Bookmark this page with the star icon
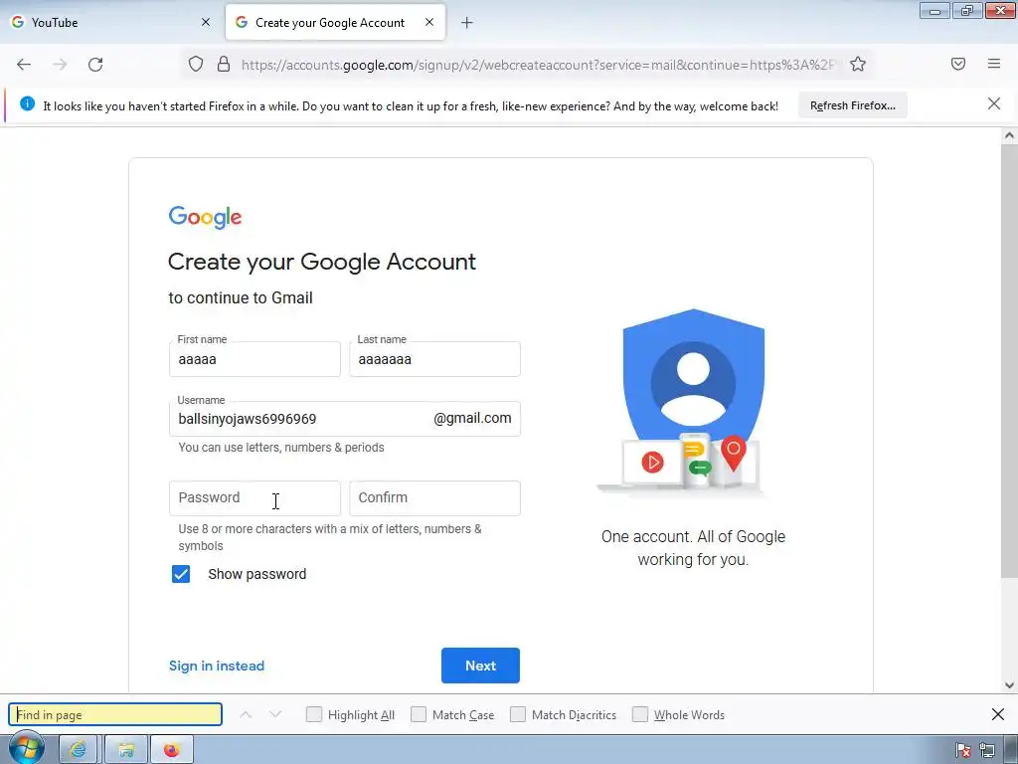 858,64
